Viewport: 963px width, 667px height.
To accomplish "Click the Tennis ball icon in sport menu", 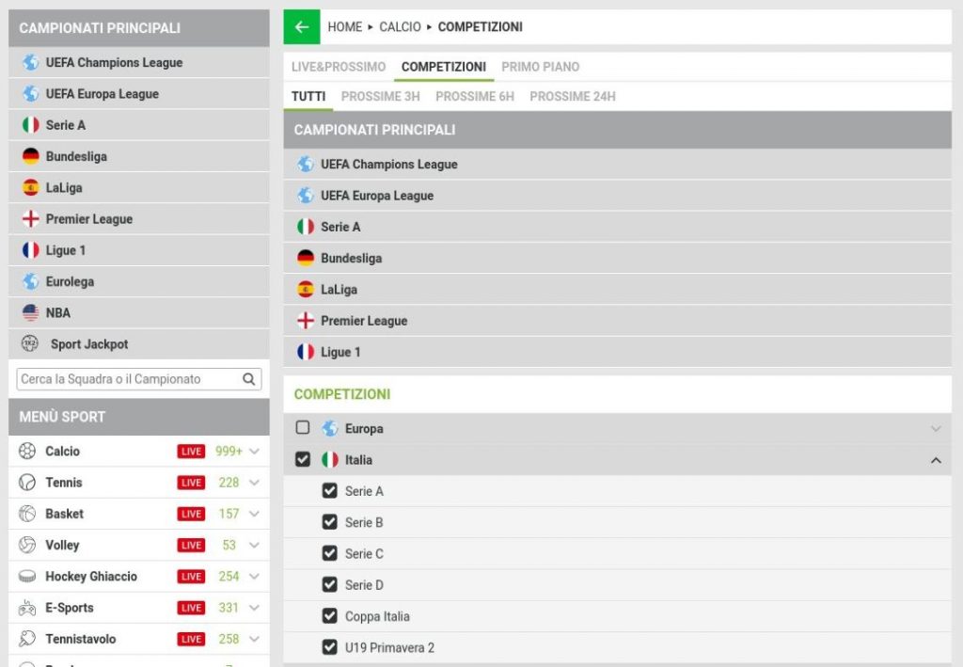I will [x=27, y=482].
